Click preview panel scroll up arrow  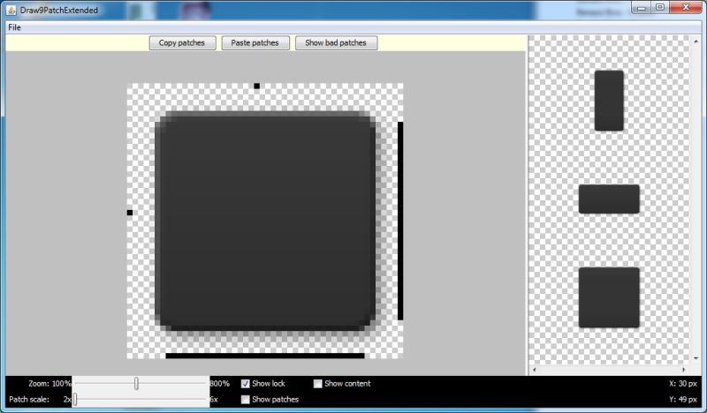coord(696,41)
